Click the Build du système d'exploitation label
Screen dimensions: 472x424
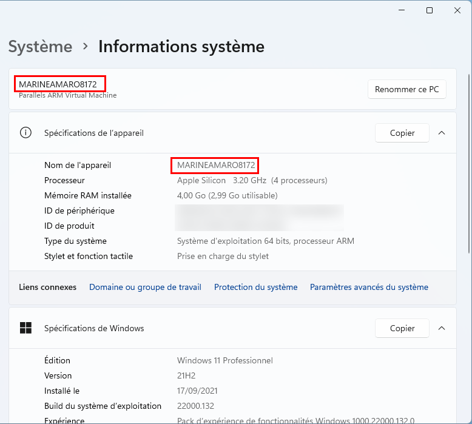[103, 406]
